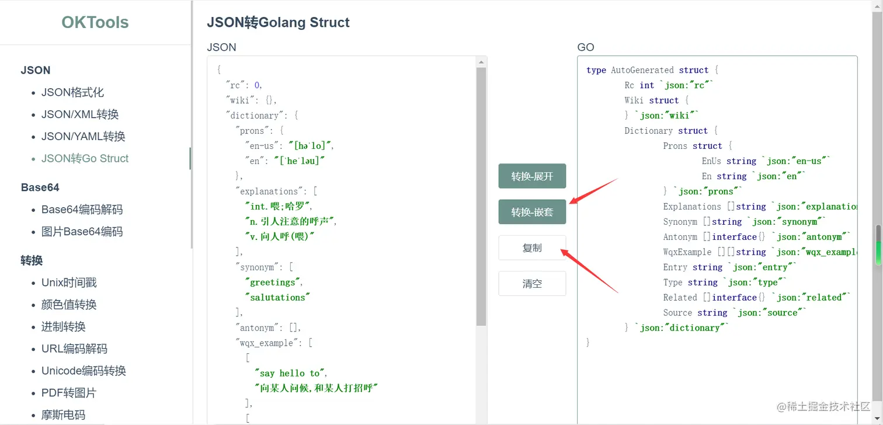This screenshot has height=425, width=883.
Task: Select 颜色值转换 in sidebar
Action: pyautogui.click(x=69, y=305)
